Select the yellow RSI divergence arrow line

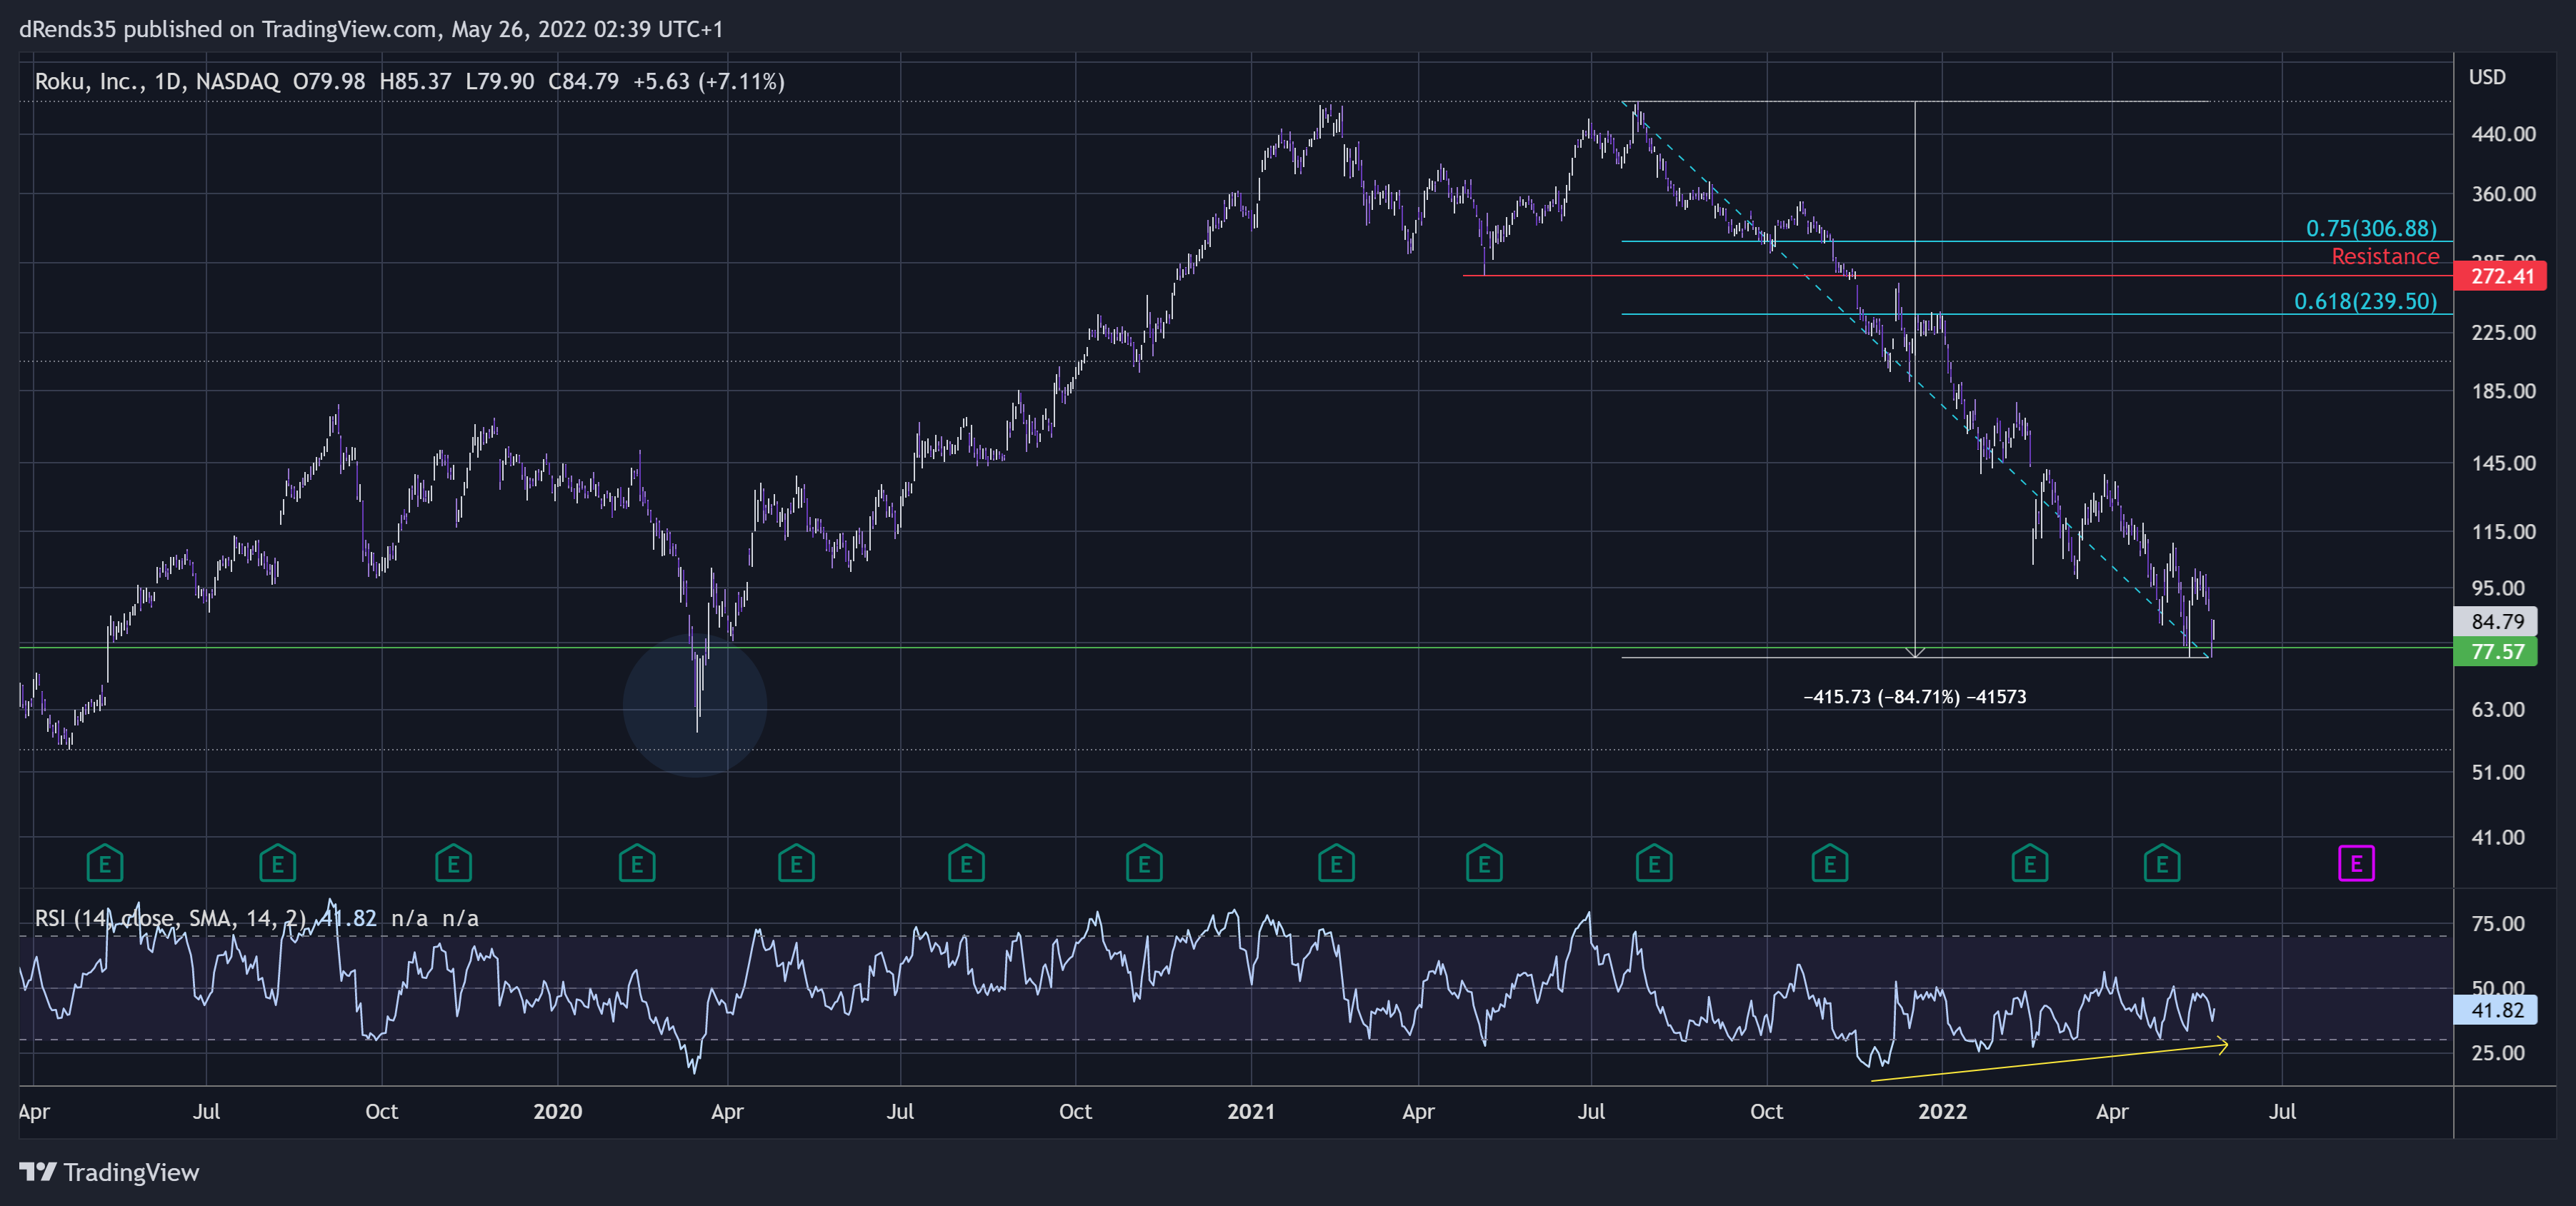[2049, 1062]
